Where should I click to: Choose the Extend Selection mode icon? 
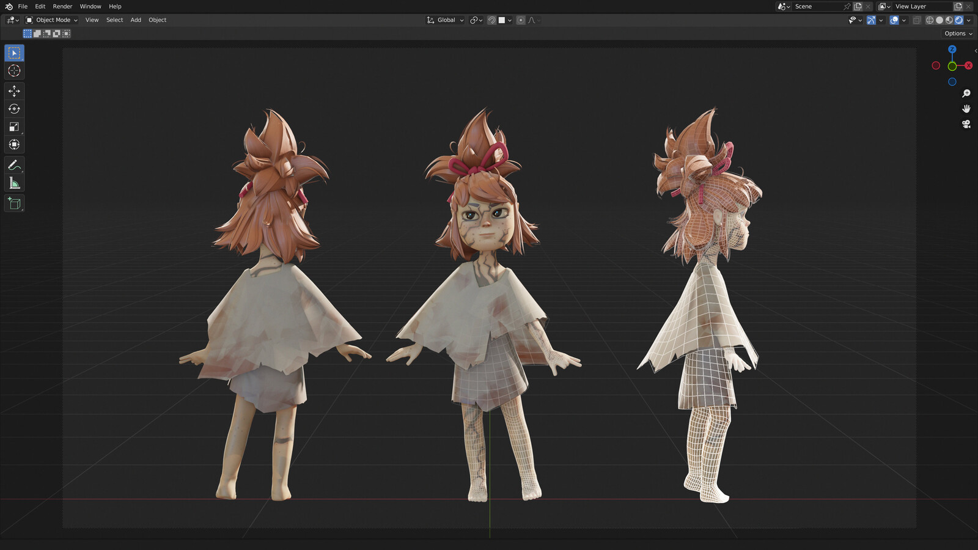click(x=37, y=34)
